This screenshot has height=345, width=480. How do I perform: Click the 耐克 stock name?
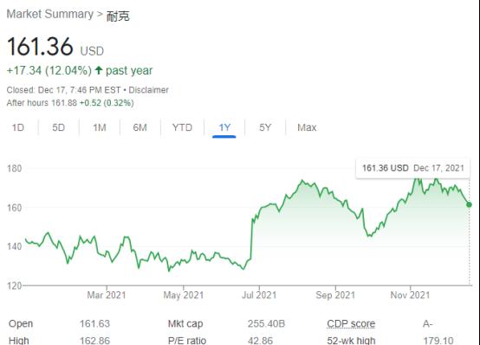click(118, 16)
